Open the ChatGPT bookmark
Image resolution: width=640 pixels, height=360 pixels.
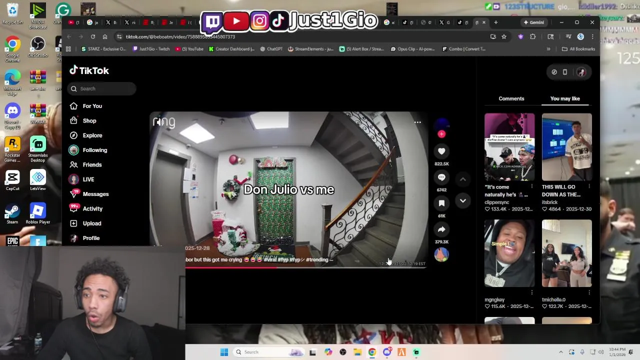(271, 49)
